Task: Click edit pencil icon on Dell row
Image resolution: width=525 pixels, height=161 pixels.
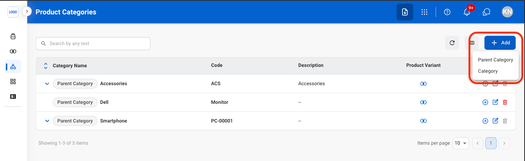Action: pos(495,102)
